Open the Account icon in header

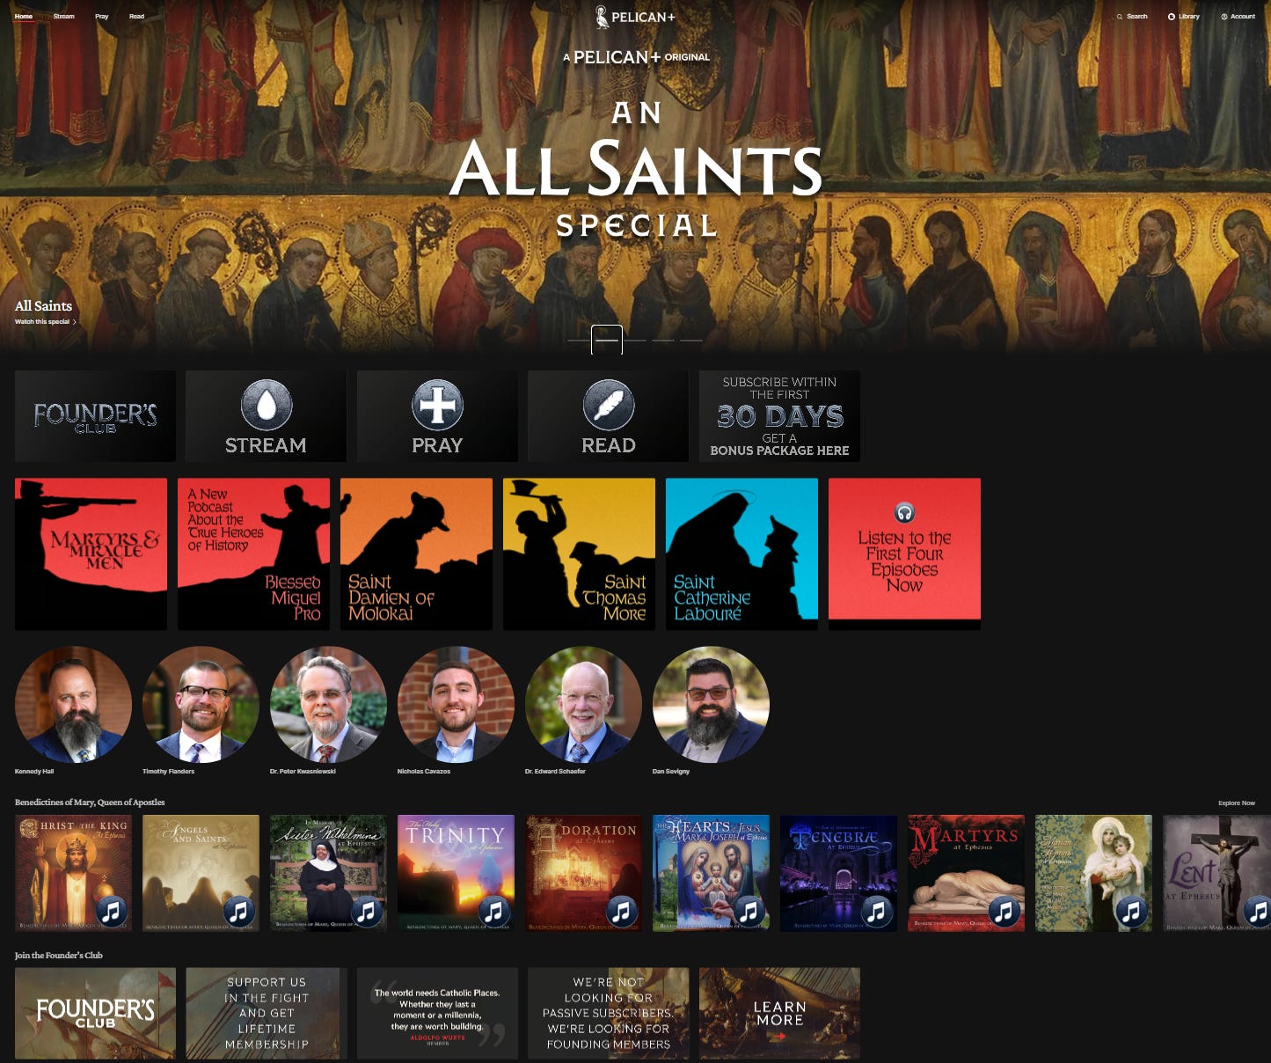[x=1224, y=17]
